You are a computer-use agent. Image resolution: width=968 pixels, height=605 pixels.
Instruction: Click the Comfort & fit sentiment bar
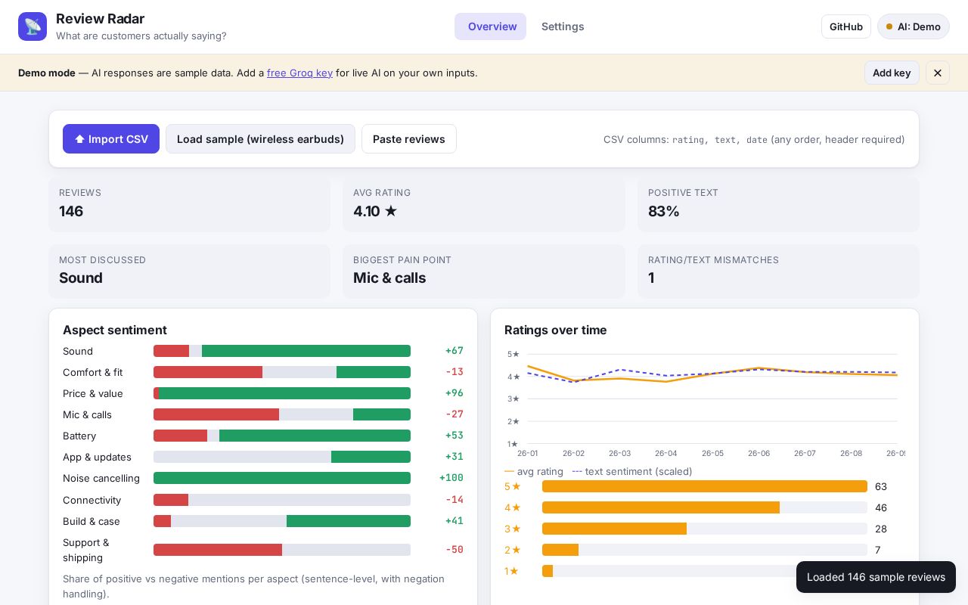[x=282, y=372]
